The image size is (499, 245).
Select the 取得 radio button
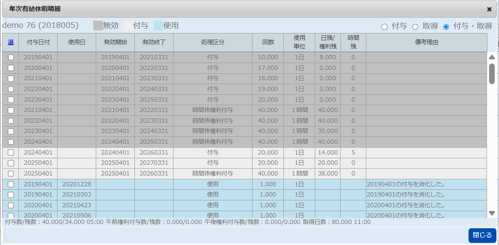(x=415, y=27)
